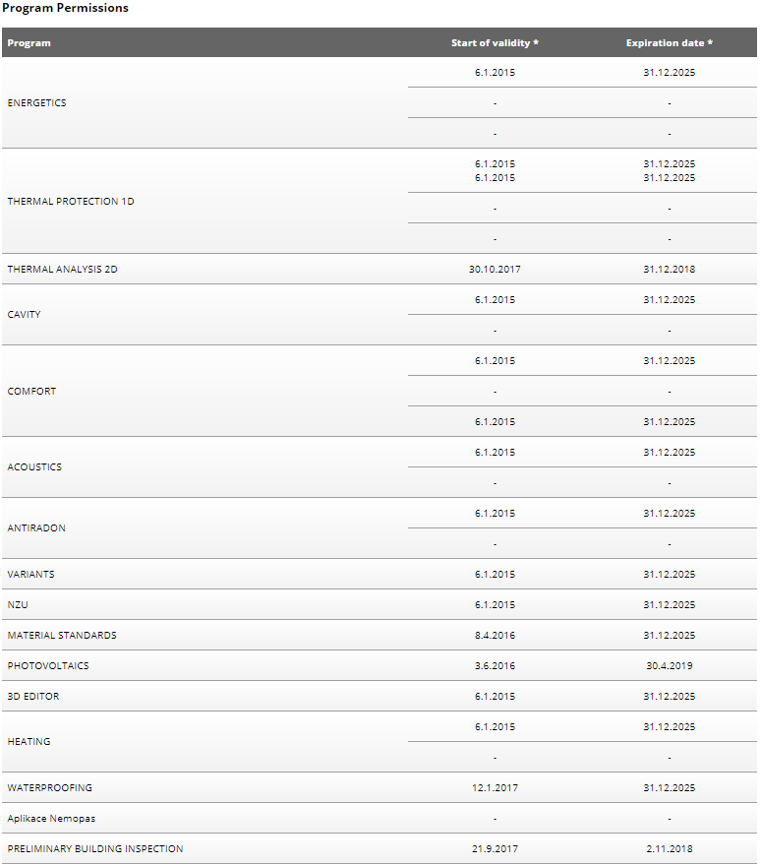Click the Program column header

pyautogui.click(x=29, y=43)
